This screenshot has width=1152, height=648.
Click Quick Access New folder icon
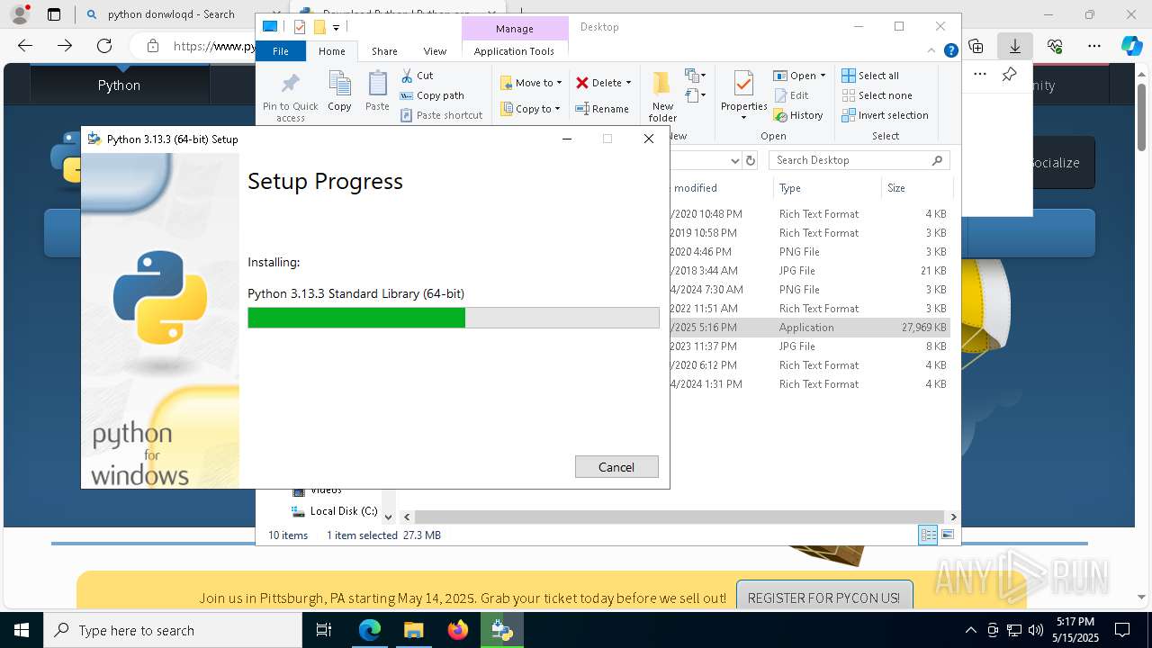pos(319,27)
